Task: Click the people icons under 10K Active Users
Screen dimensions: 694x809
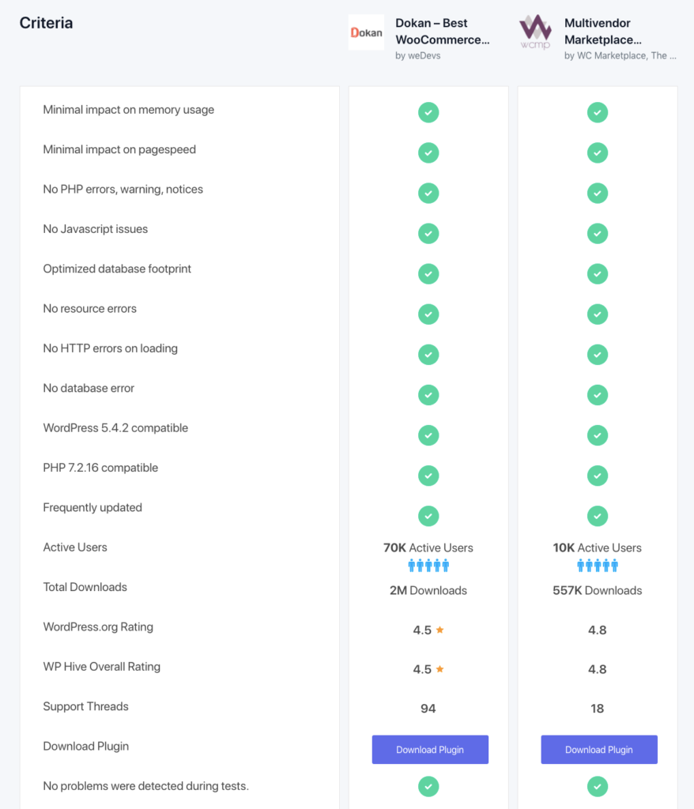Action: point(598,566)
